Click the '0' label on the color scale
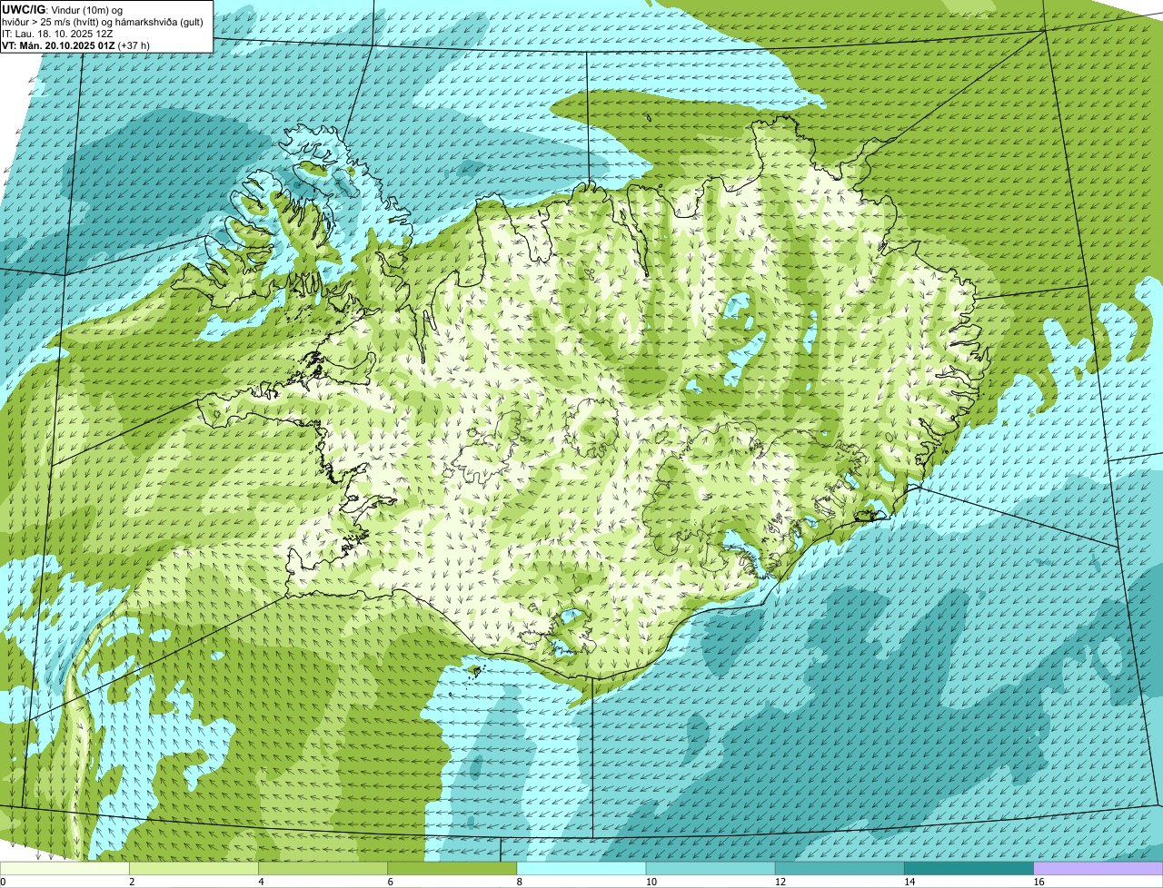 (x=3, y=882)
